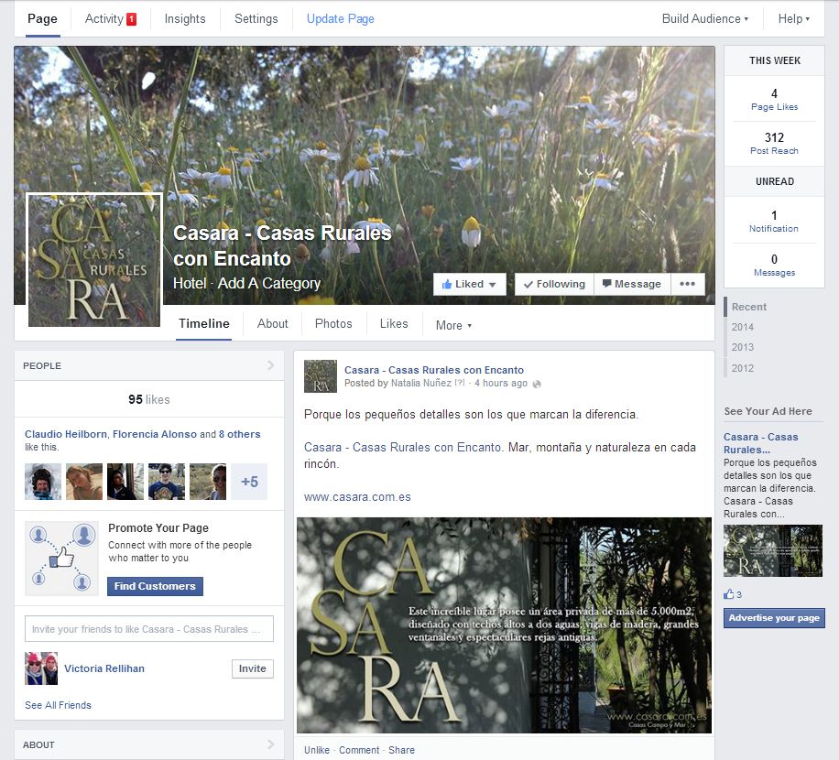
Task: Click the Promote Your Page heading
Action: tap(158, 528)
